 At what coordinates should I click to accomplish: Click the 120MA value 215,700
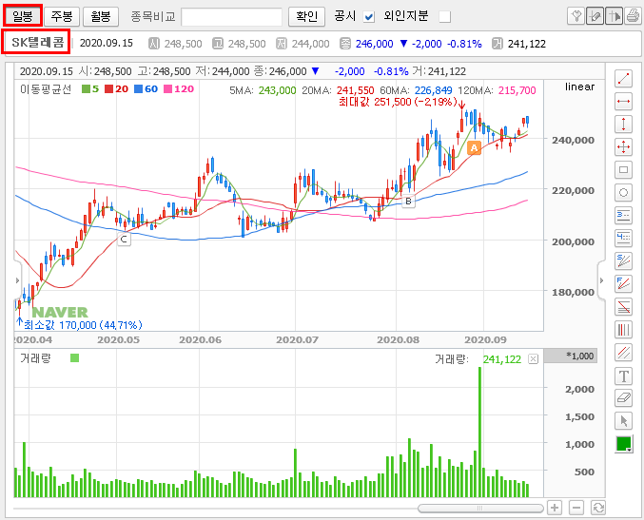(x=517, y=90)
